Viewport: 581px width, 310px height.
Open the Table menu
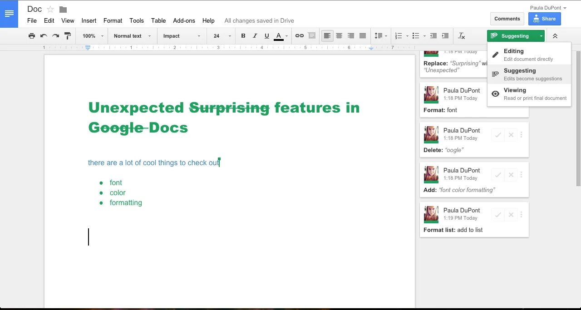coord(158,20)
